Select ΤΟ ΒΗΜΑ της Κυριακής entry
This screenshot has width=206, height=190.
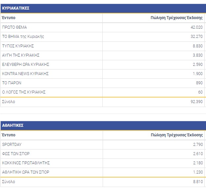coord(23,37)
